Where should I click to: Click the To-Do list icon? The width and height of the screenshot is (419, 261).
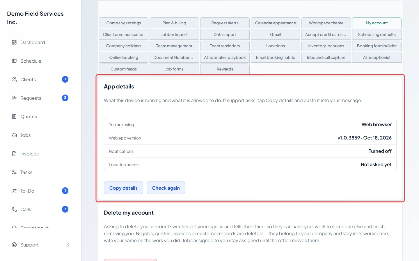tap(14, 191)
